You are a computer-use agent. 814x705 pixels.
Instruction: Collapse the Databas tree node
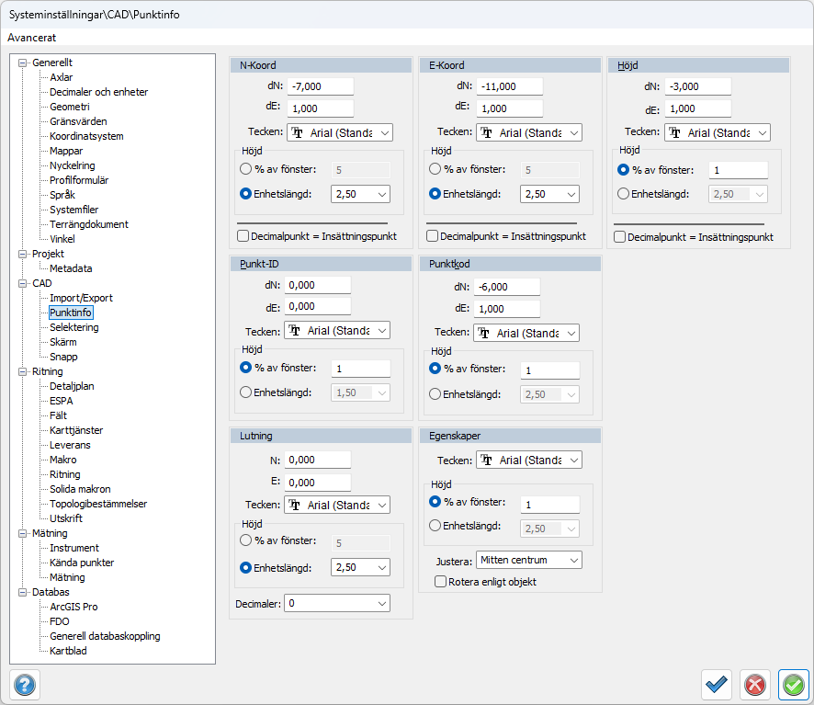[x=23, y=592]
